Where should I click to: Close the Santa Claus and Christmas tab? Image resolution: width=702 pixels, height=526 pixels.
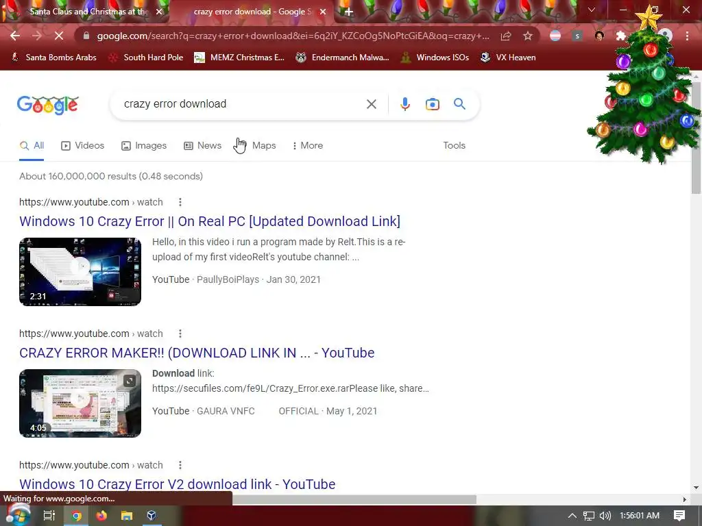159,12
